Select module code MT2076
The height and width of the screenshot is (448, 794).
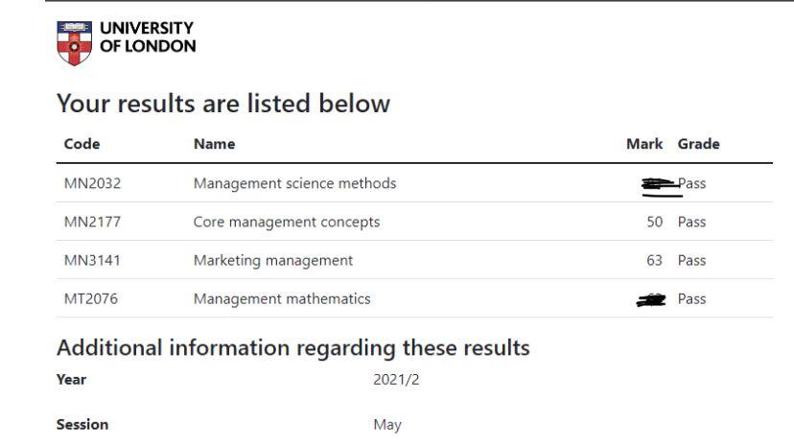[91, 299]
